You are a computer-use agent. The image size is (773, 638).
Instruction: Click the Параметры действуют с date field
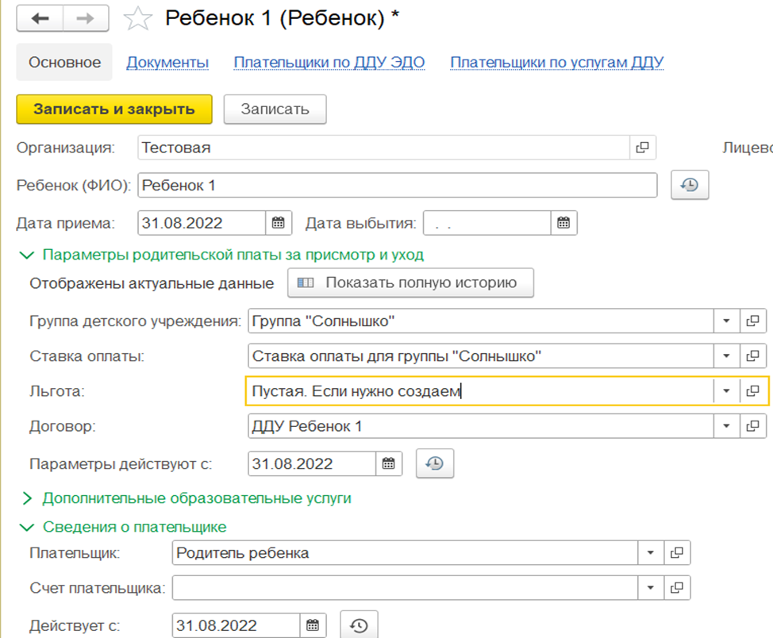(312, 463)
